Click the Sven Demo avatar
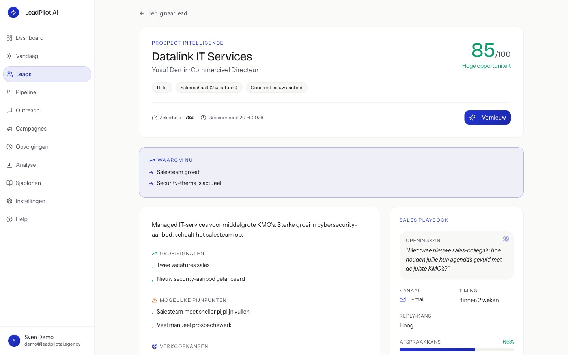The image size is (568, 355). (14, 340)
